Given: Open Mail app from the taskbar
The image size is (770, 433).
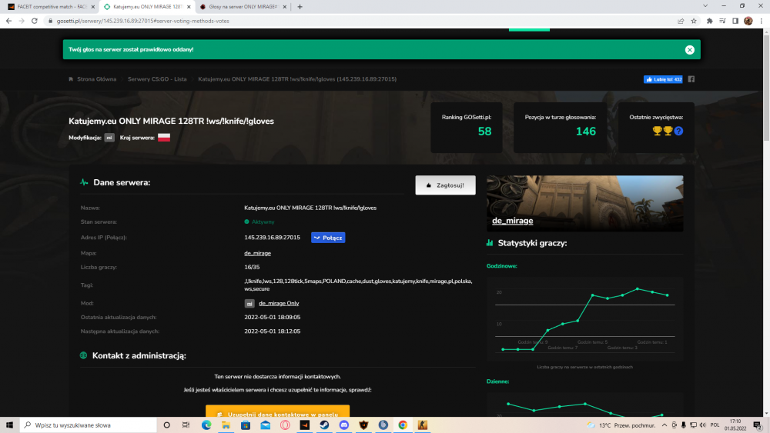Looking at the screenshot, I should coord(265,425).
